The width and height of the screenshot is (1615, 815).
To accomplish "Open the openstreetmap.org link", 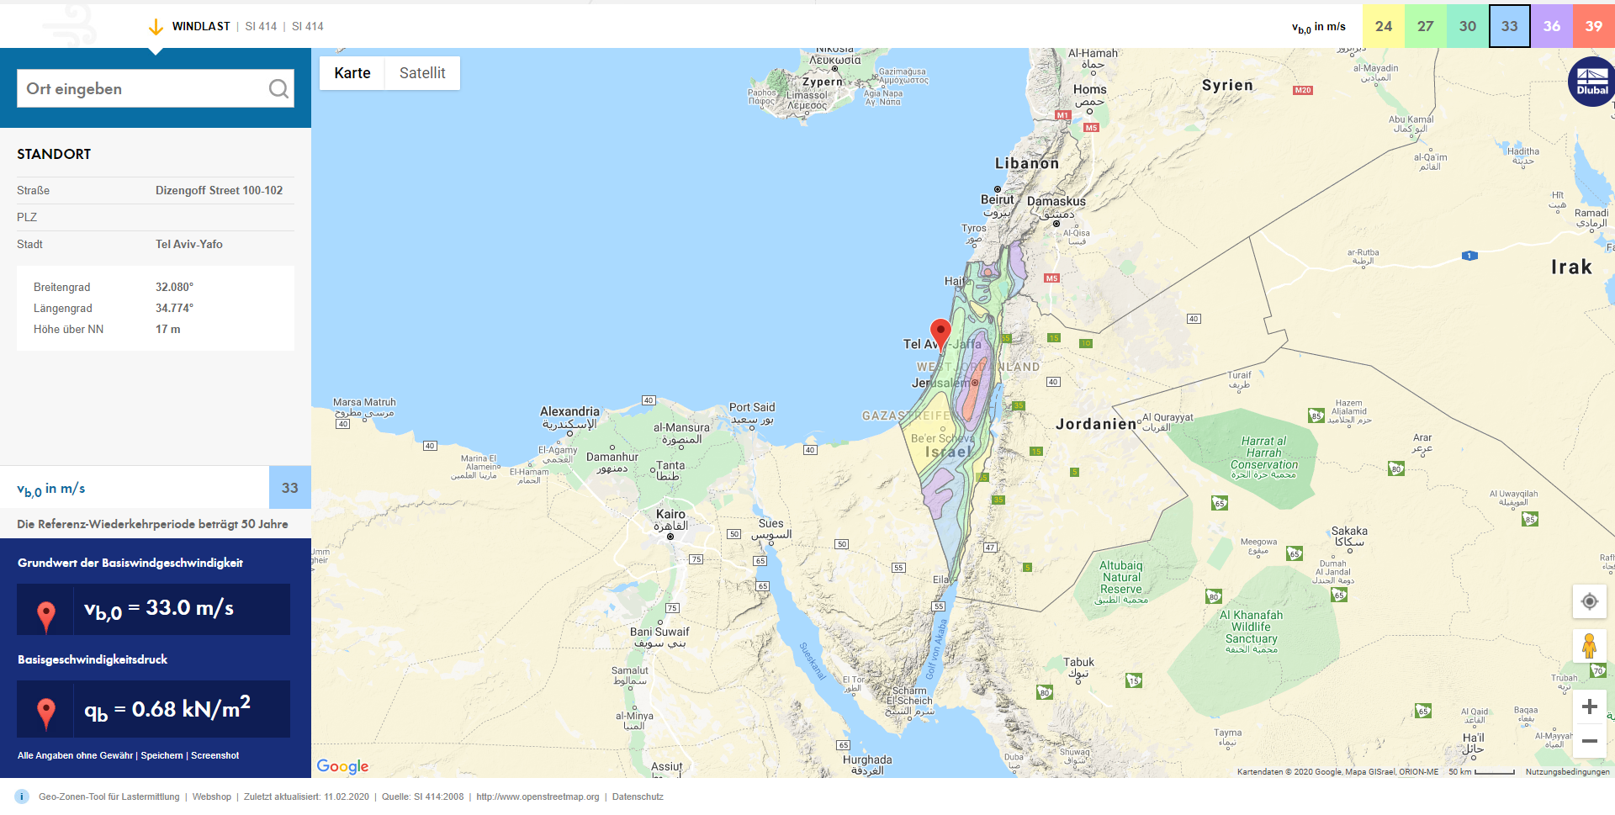I will tap(537, 796).
